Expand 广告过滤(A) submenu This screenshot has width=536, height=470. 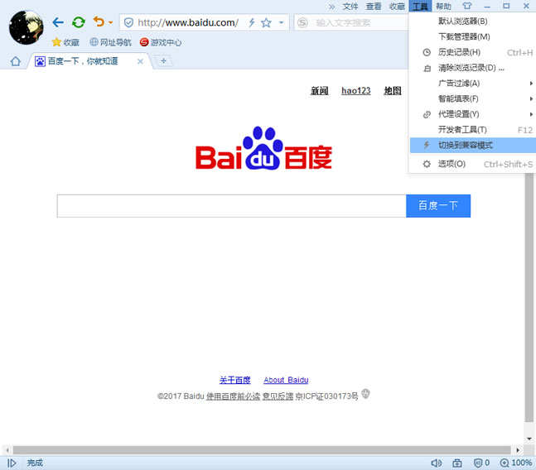click(x=473, y=84)
